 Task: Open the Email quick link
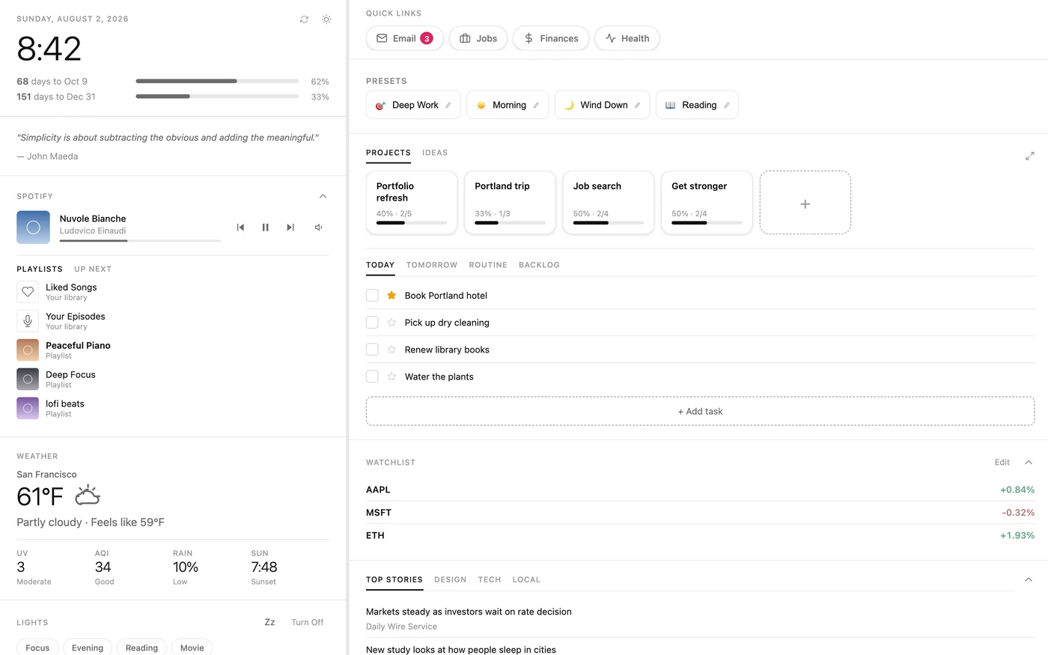click(x=405, y=38)
